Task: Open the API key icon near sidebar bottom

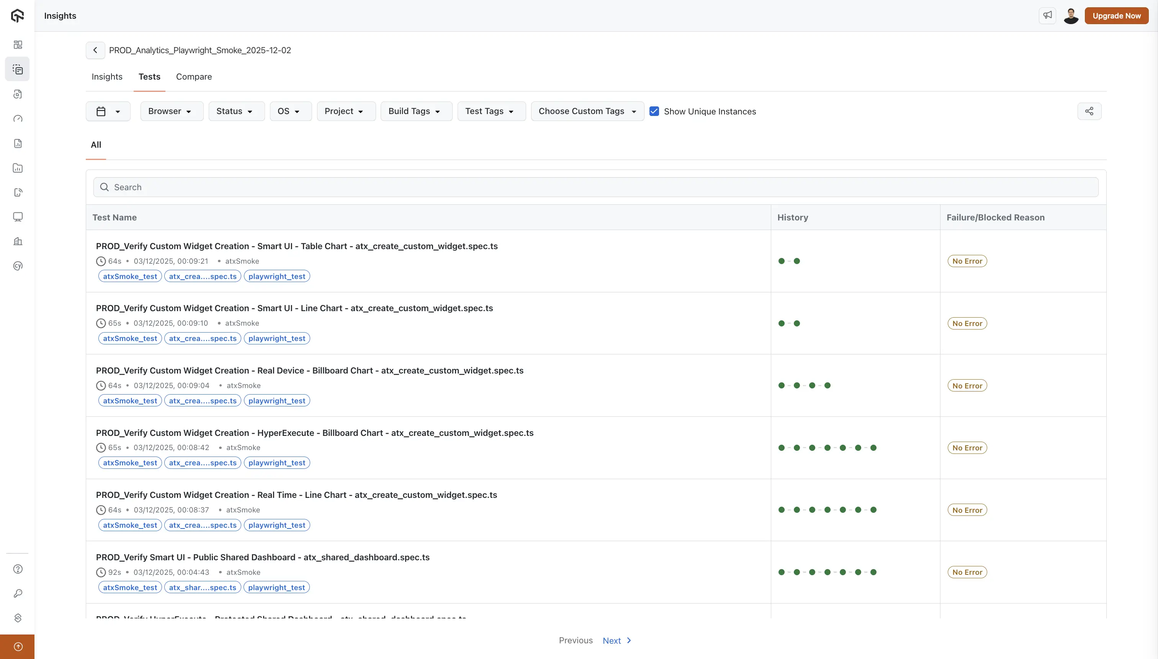Action: point(18,594)
